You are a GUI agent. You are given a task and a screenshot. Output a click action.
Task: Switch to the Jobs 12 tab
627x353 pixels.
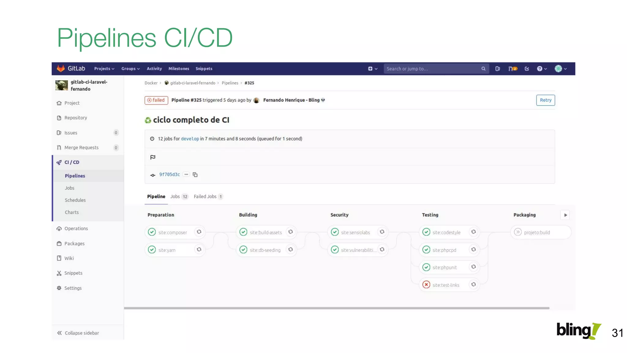coord(179,196)
